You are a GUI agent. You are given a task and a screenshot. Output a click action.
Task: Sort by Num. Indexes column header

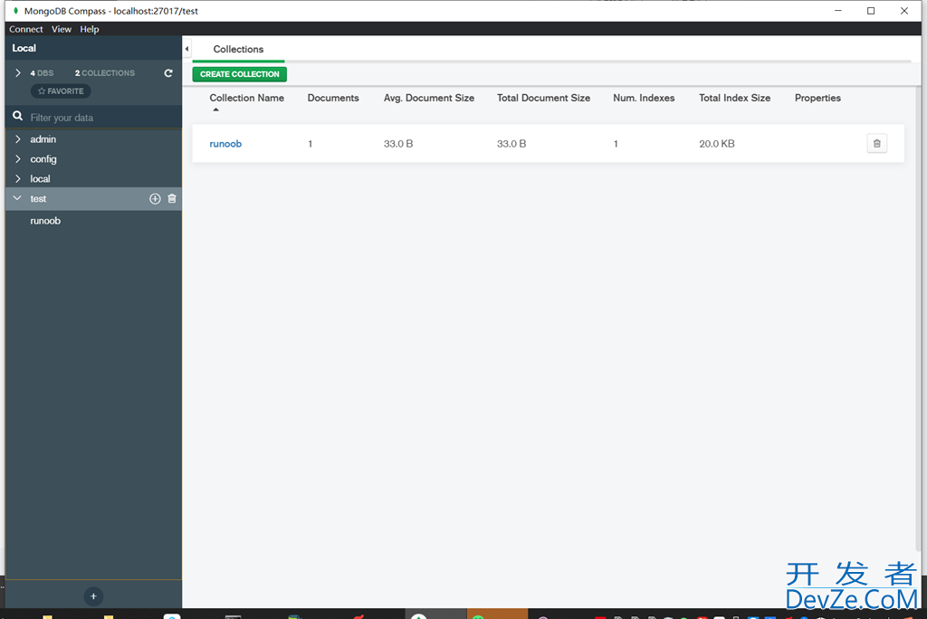(644, 98)
